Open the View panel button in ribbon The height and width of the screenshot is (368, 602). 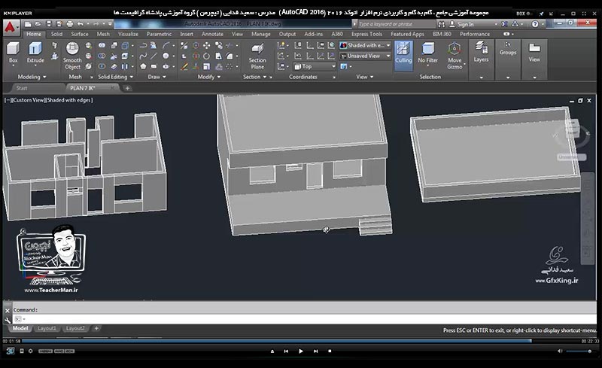click(x=534, y=52)
